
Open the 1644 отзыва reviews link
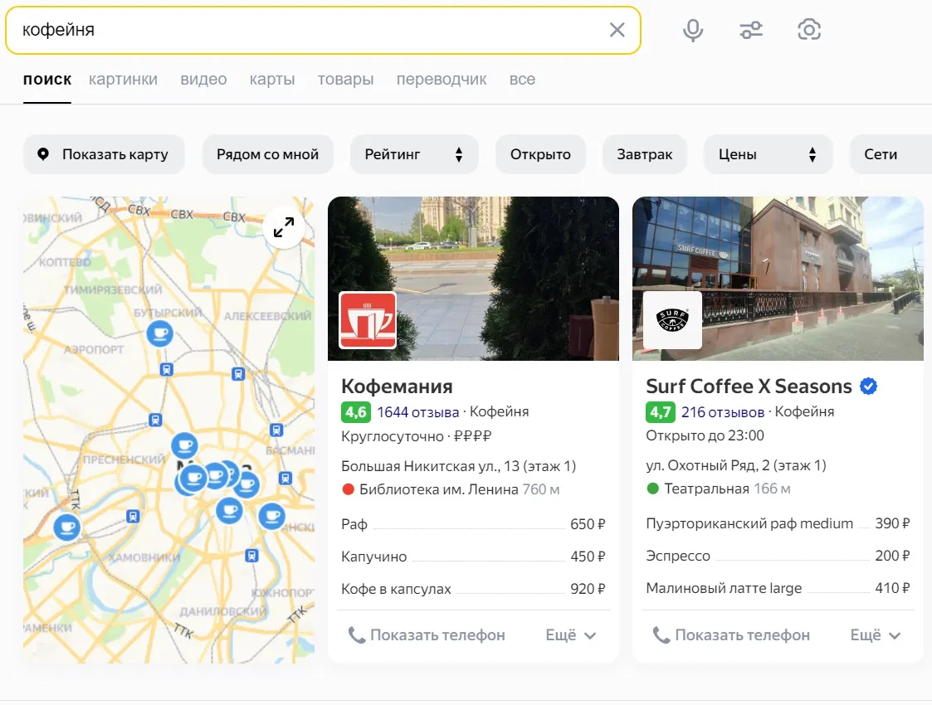[417, 412]
